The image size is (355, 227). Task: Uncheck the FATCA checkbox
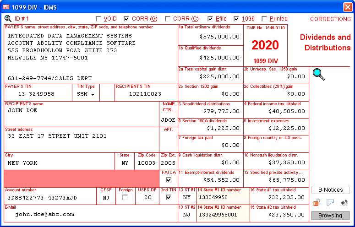click(x=169, y=180)
